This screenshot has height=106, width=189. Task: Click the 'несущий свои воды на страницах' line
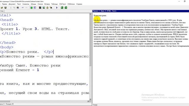click(45, 93)
